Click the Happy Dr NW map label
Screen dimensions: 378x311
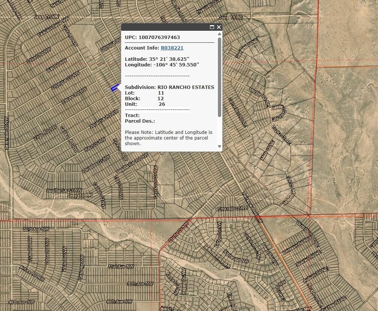click(x=184, y=281)
